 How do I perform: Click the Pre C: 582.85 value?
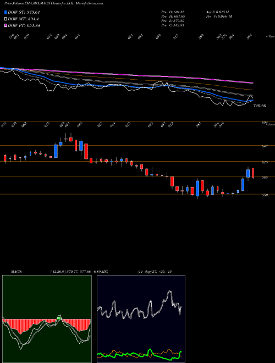pyautogui.click(x=173, y=25)
